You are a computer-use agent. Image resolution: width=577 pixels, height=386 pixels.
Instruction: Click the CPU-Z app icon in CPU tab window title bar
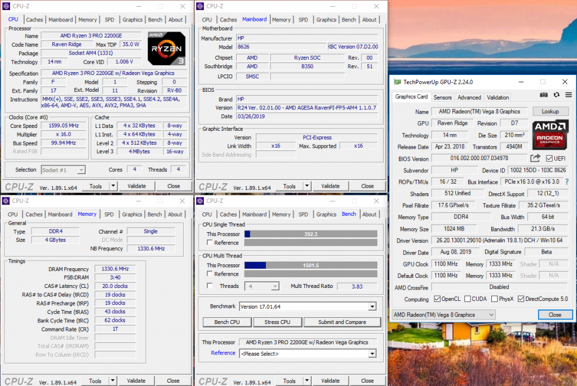coord(6,6)
